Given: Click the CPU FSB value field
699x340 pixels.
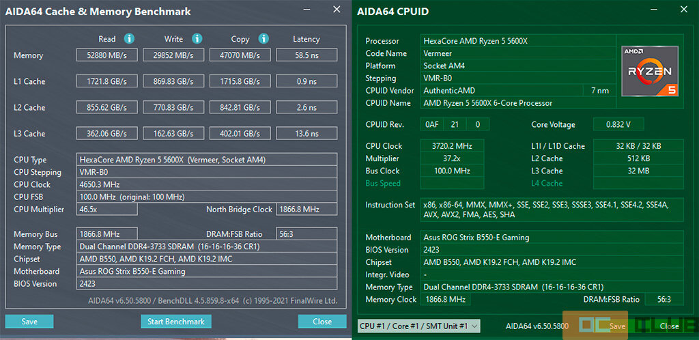Looking at the screenshot, I should click(x=207, y=197).
